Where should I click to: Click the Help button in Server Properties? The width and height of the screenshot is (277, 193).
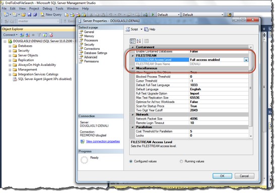(150, 29)
